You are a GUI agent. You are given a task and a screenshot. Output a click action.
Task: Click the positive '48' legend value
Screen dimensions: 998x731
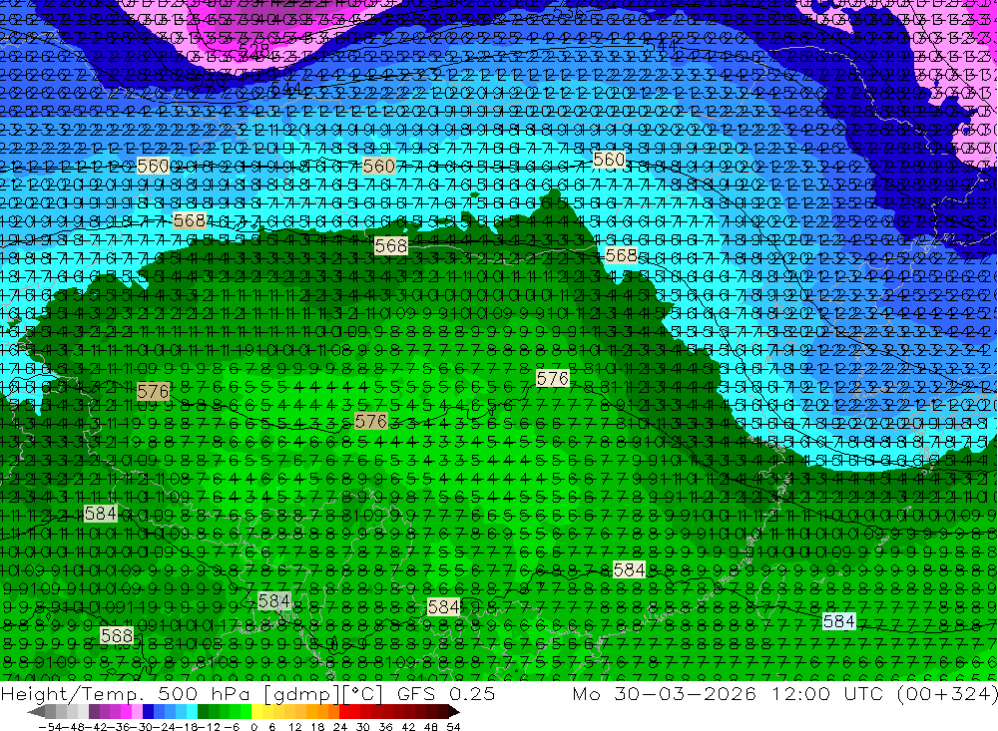pyautogui.click(x=431, y=727)
